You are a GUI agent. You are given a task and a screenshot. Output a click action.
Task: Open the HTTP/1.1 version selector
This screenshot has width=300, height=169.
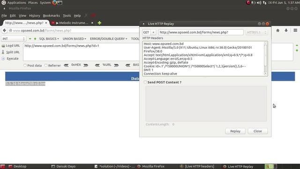[256, 32]
